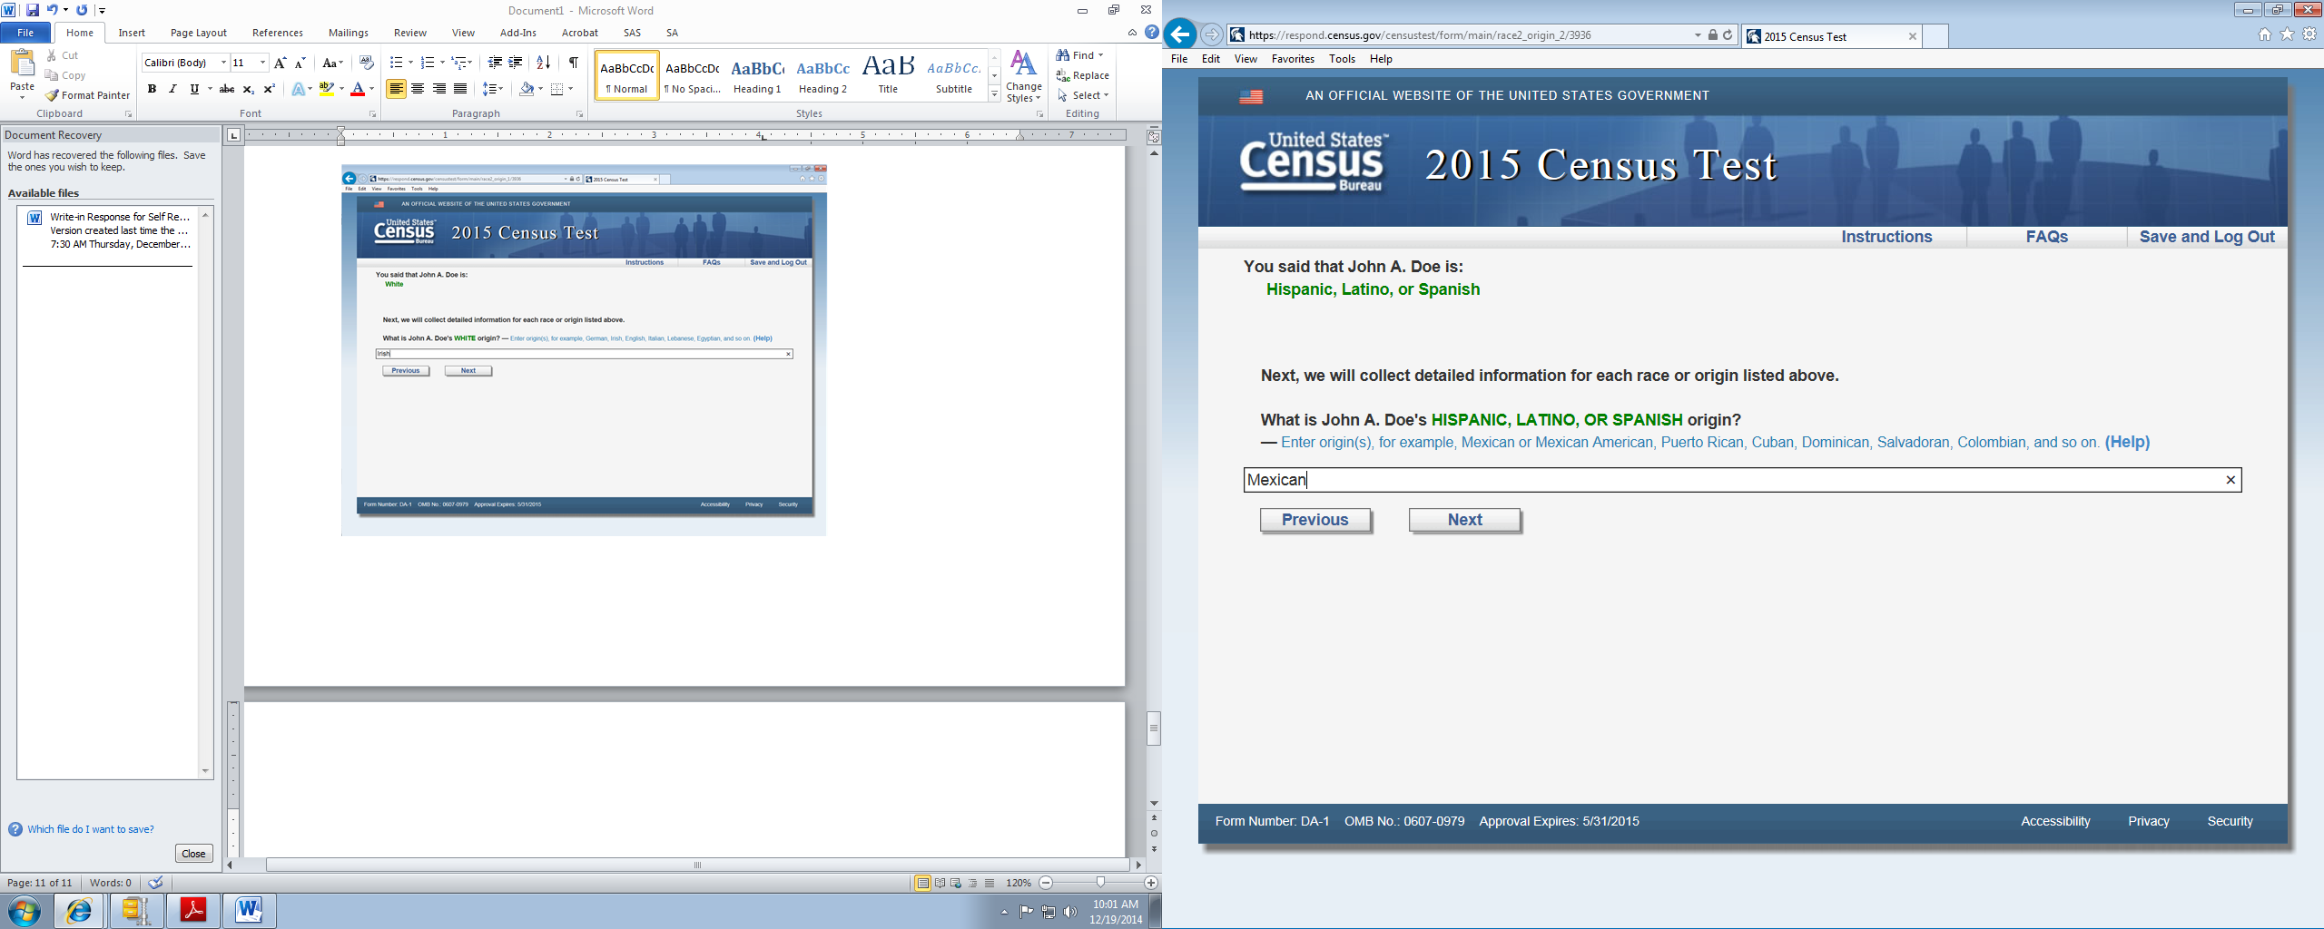Zoom out with the minus button in Word

[1046, 883]
